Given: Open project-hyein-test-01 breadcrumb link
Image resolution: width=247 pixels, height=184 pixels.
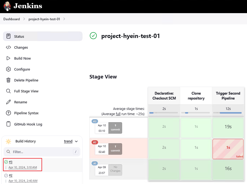Looking at the screenshot, I should click(44, 19).
